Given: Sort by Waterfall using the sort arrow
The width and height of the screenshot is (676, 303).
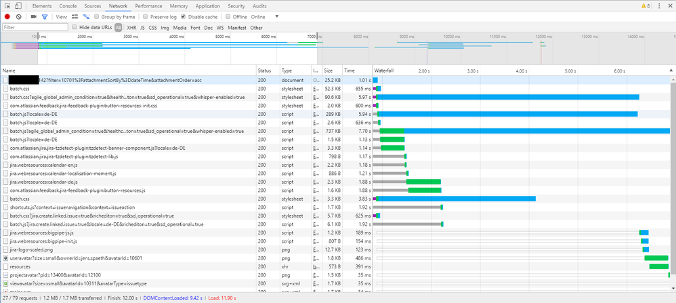Looking at the screenshot, I should pyautogui.click(x=671, y=70).
